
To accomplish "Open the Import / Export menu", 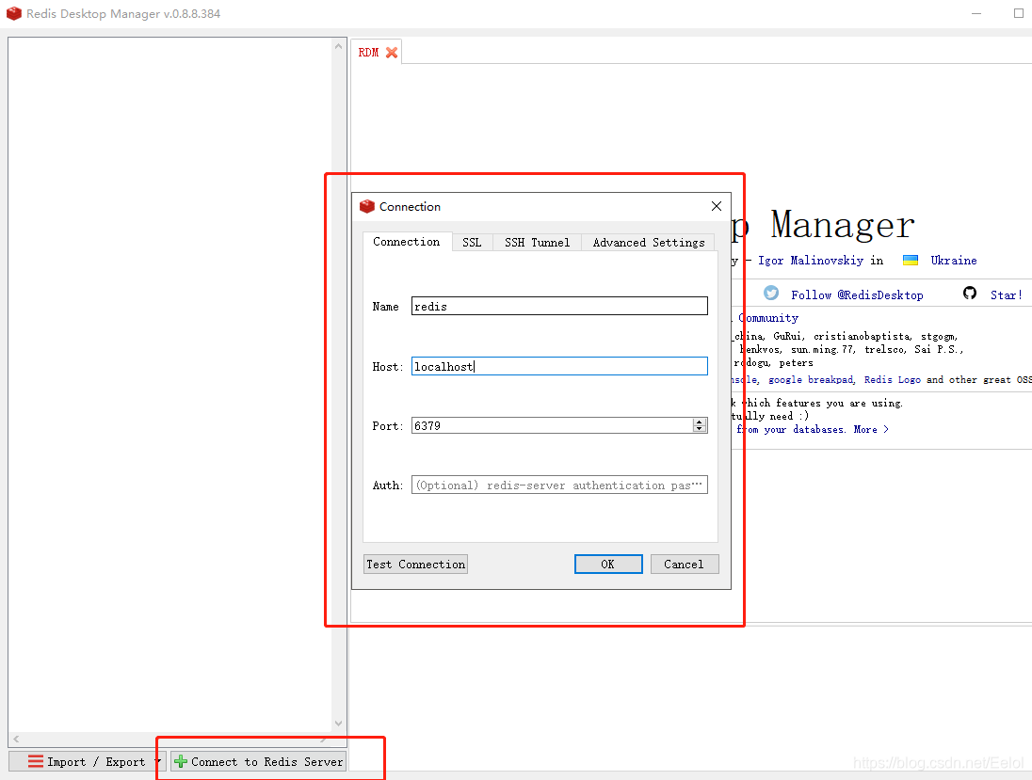I will [x=87, y=761].
